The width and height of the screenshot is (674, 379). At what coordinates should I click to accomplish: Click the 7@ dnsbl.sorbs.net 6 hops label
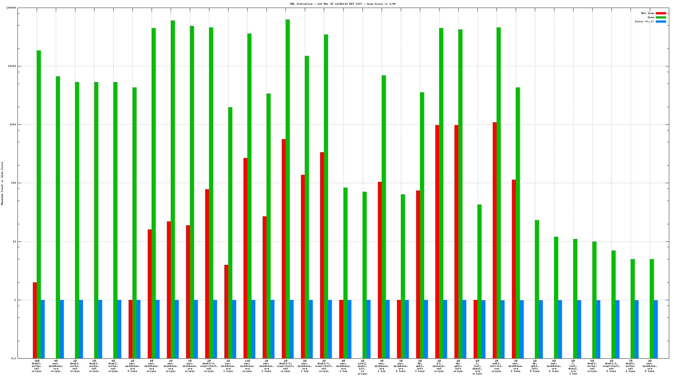tap(631, 366)
